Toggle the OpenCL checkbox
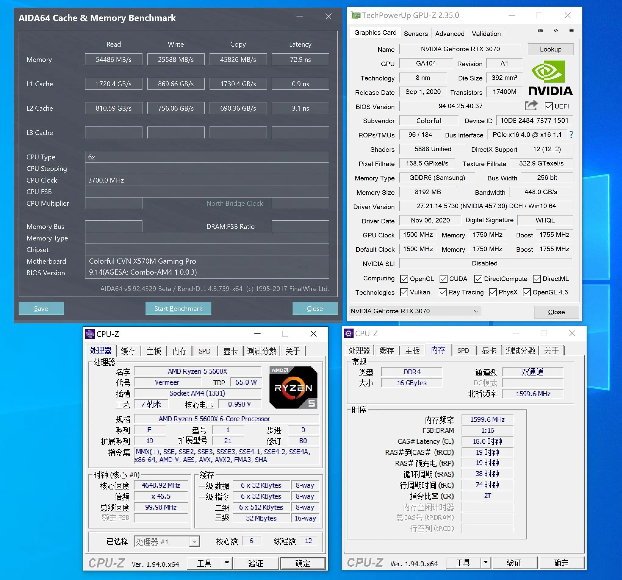This screenshot has width=622, height=580. pyautogui.click(x=404, y=279)
